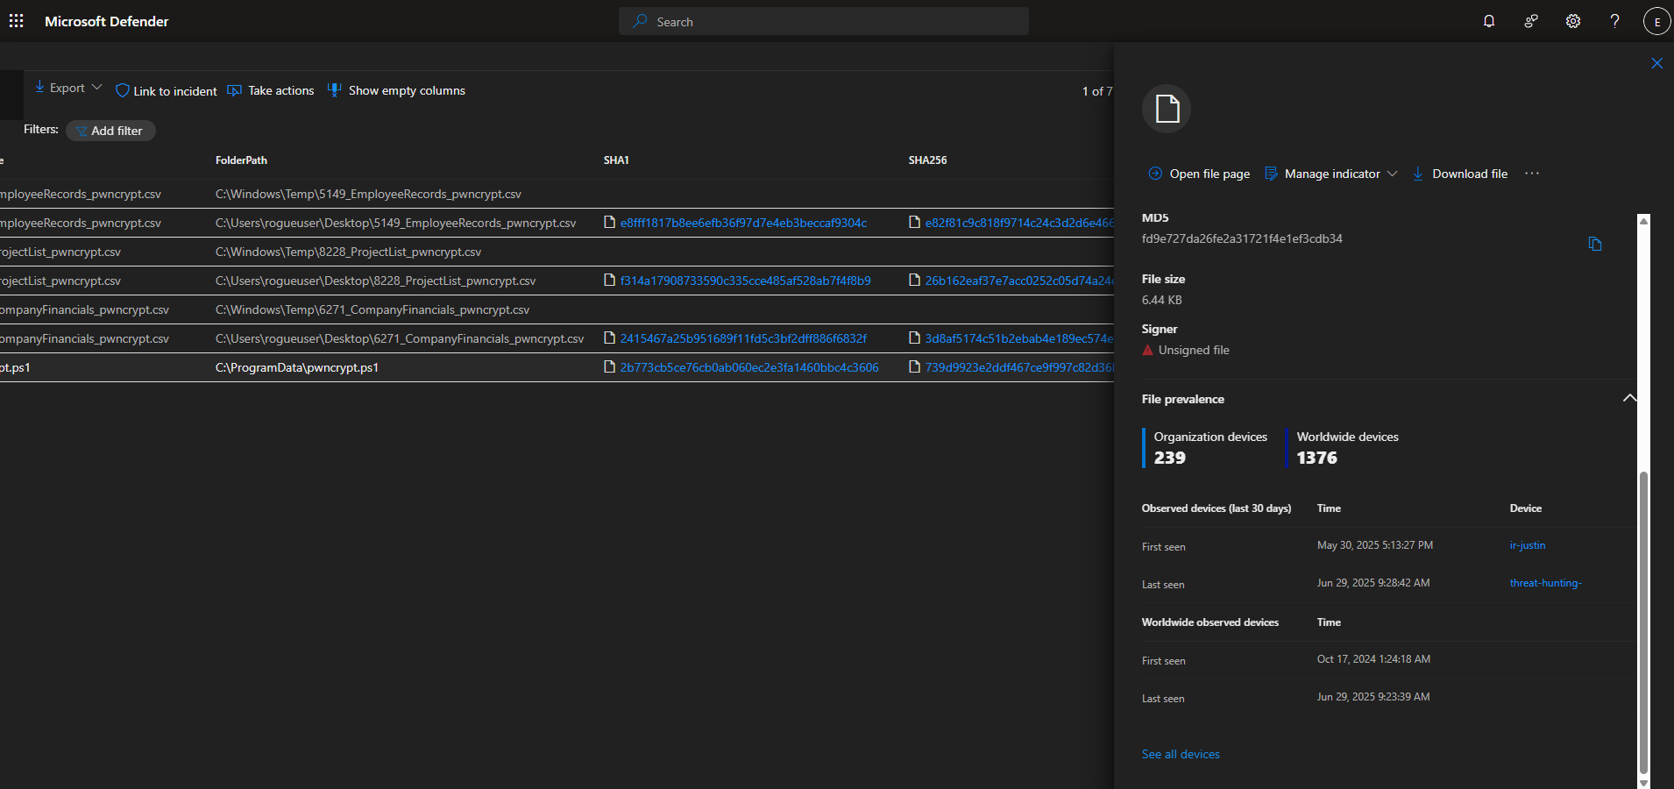
Task: Click Worldwide devices count 1376
Action: coord(1316,458)
